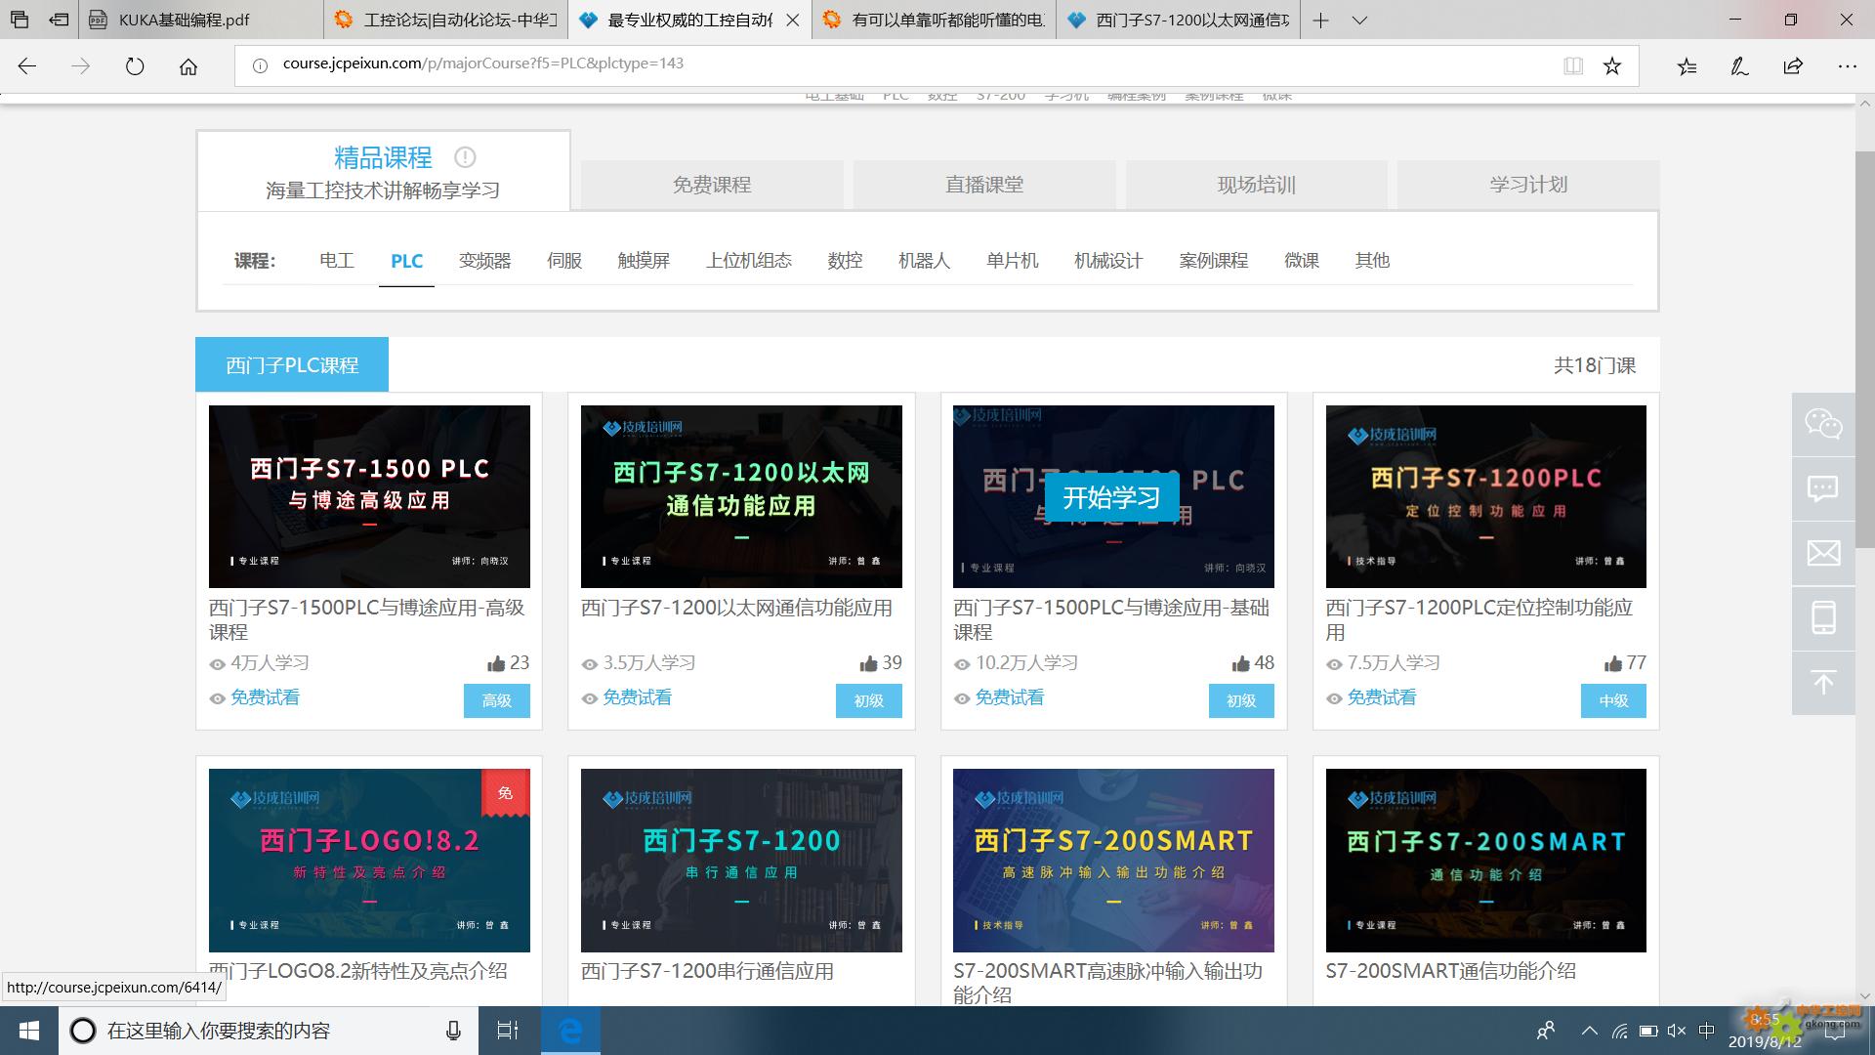
Task: Open the browser home icon
Action: click(x=188, y=66)
